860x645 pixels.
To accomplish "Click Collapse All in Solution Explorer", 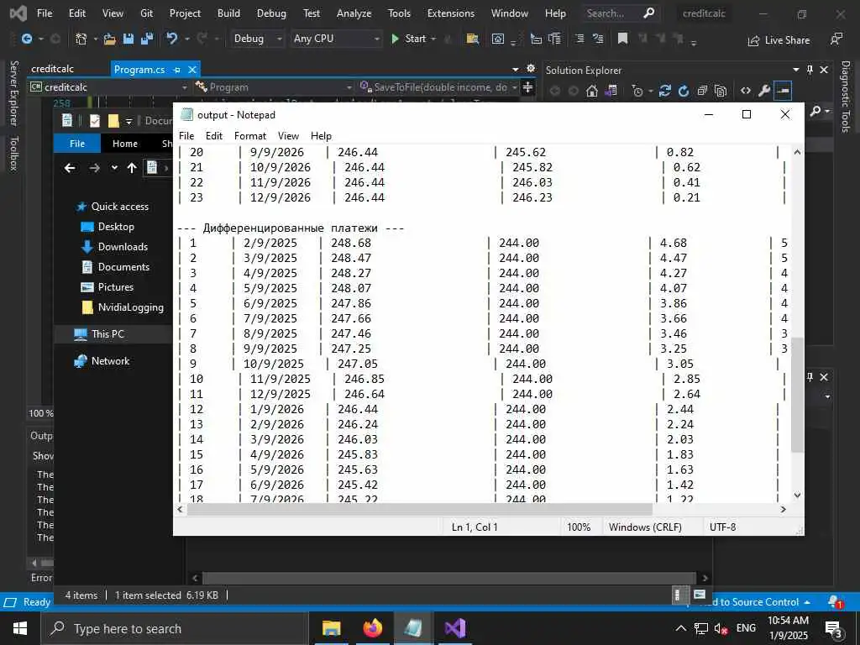I will pos(702,91).
